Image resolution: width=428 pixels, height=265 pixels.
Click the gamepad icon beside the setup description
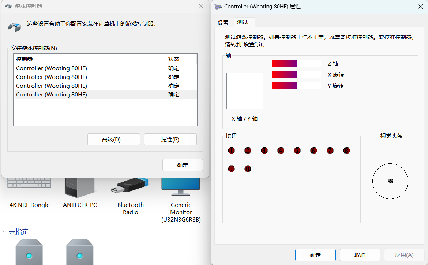(14, 27)
